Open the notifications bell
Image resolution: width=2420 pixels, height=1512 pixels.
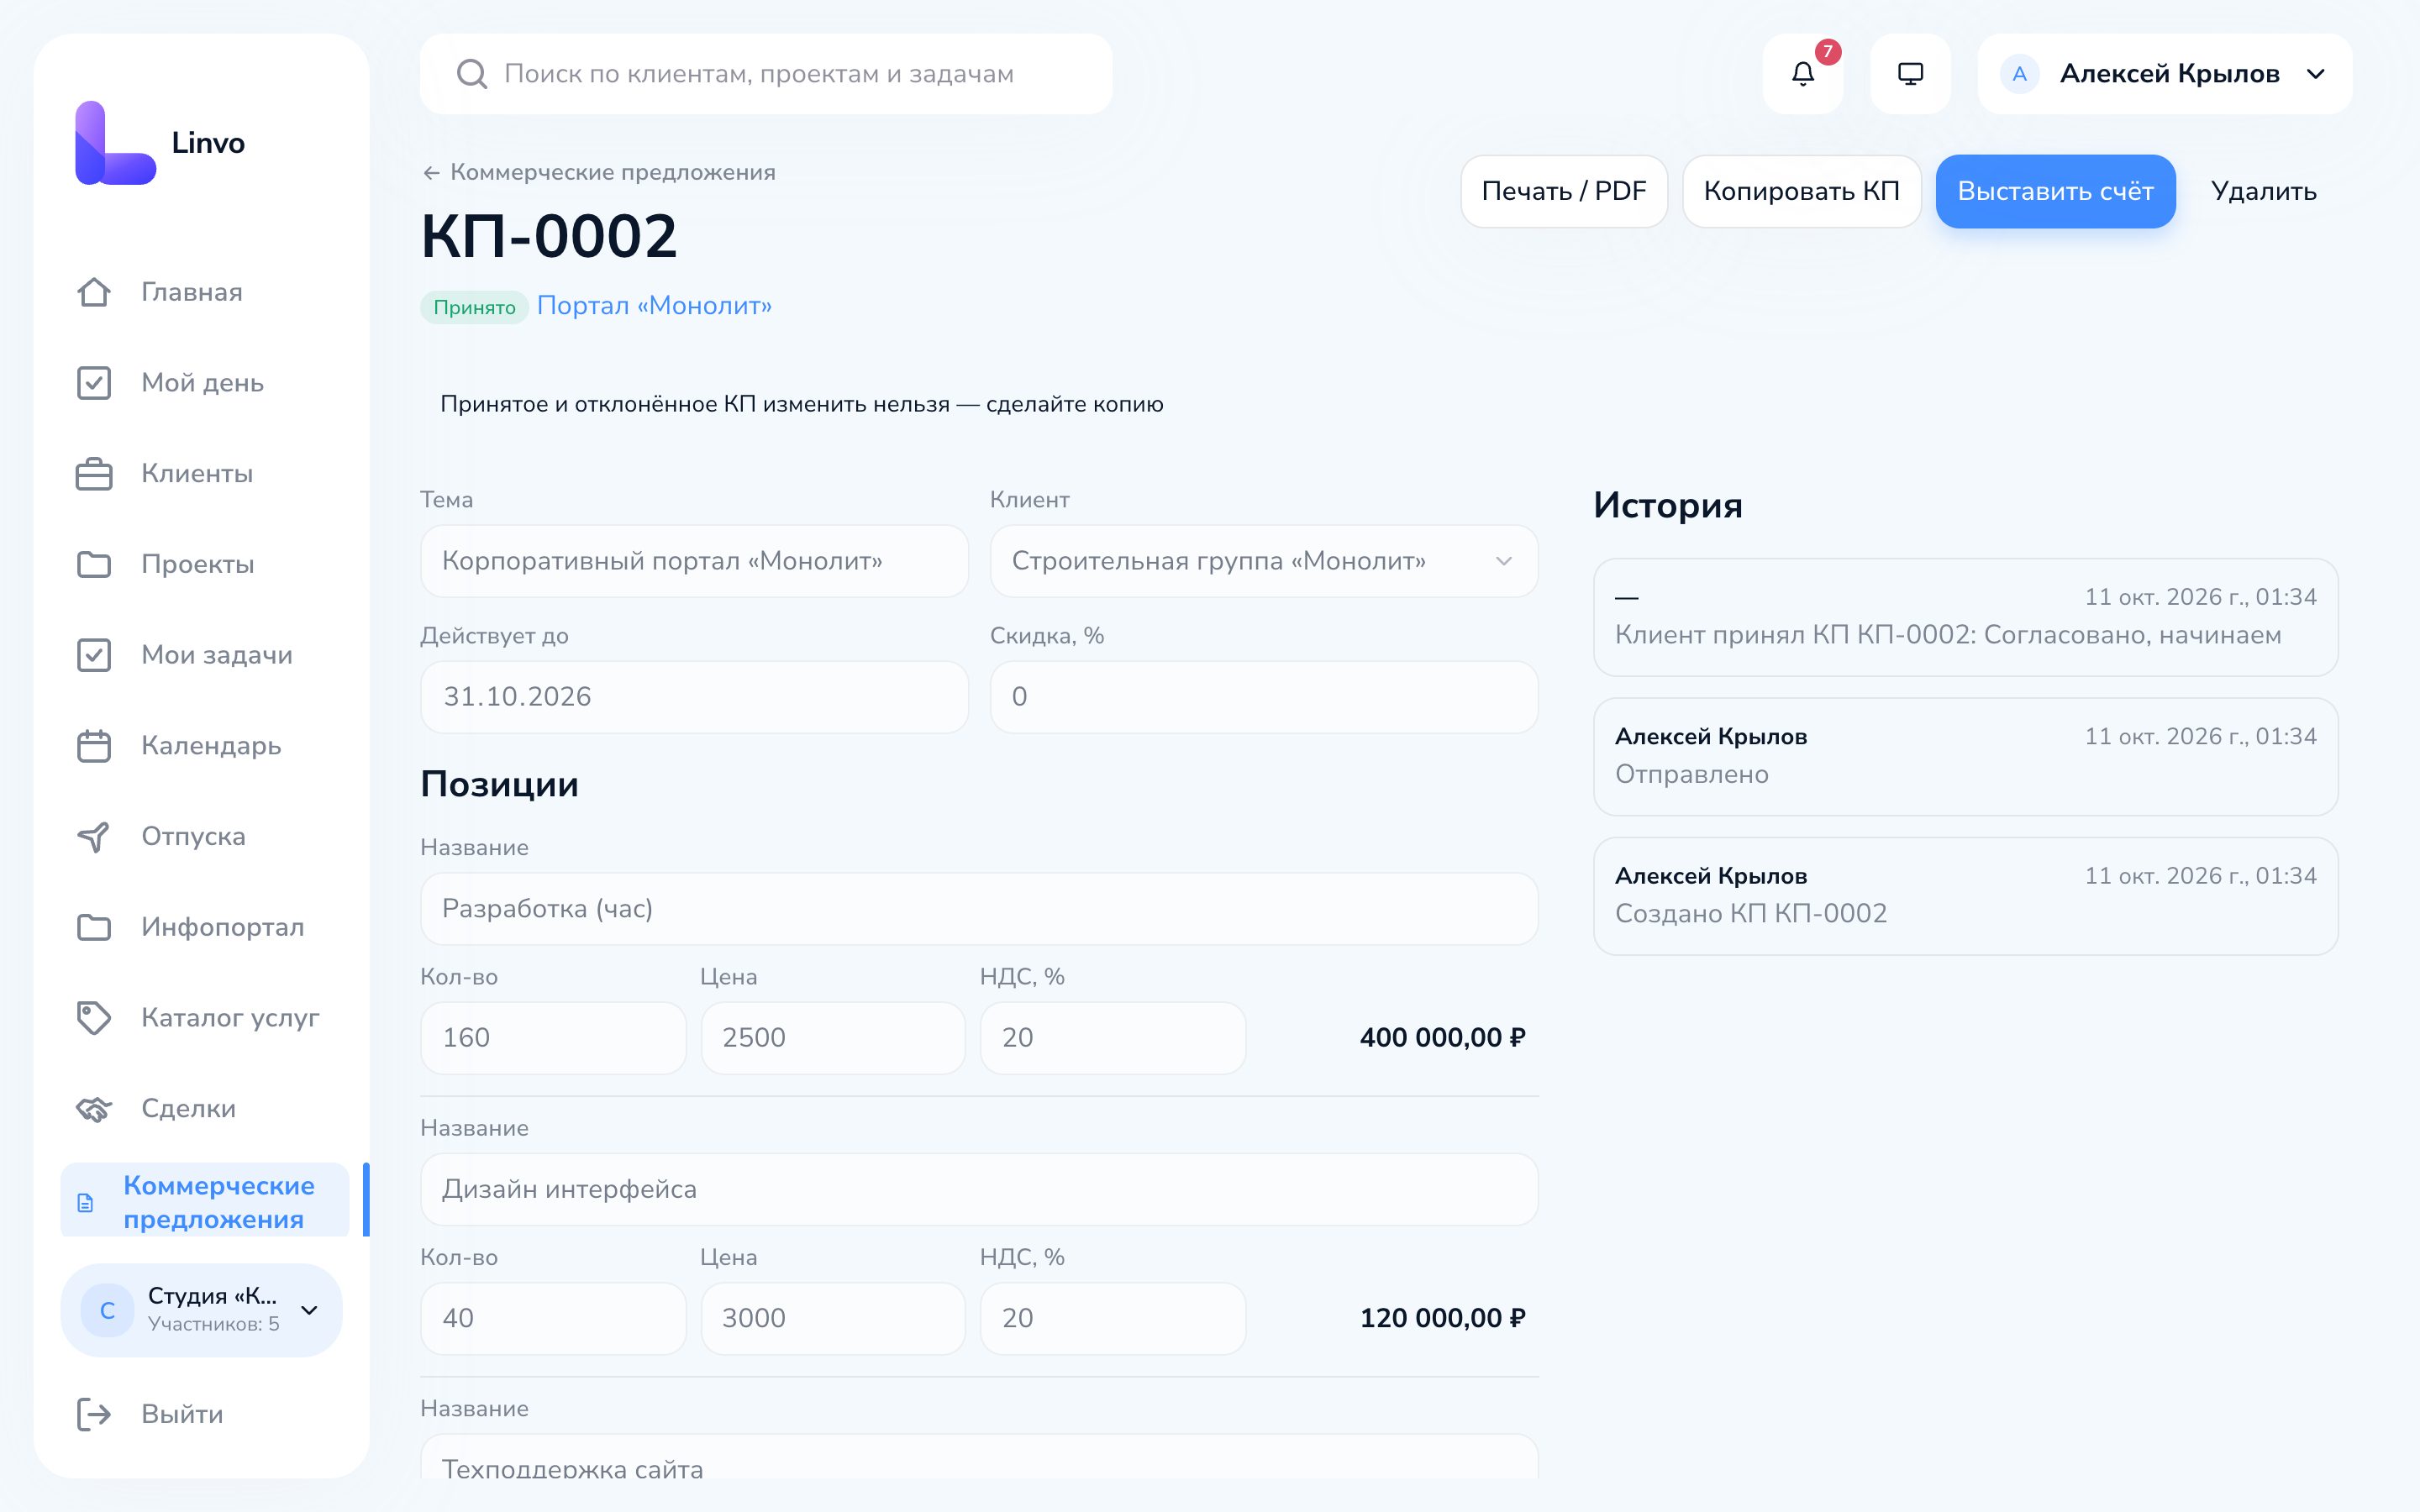1802,74
